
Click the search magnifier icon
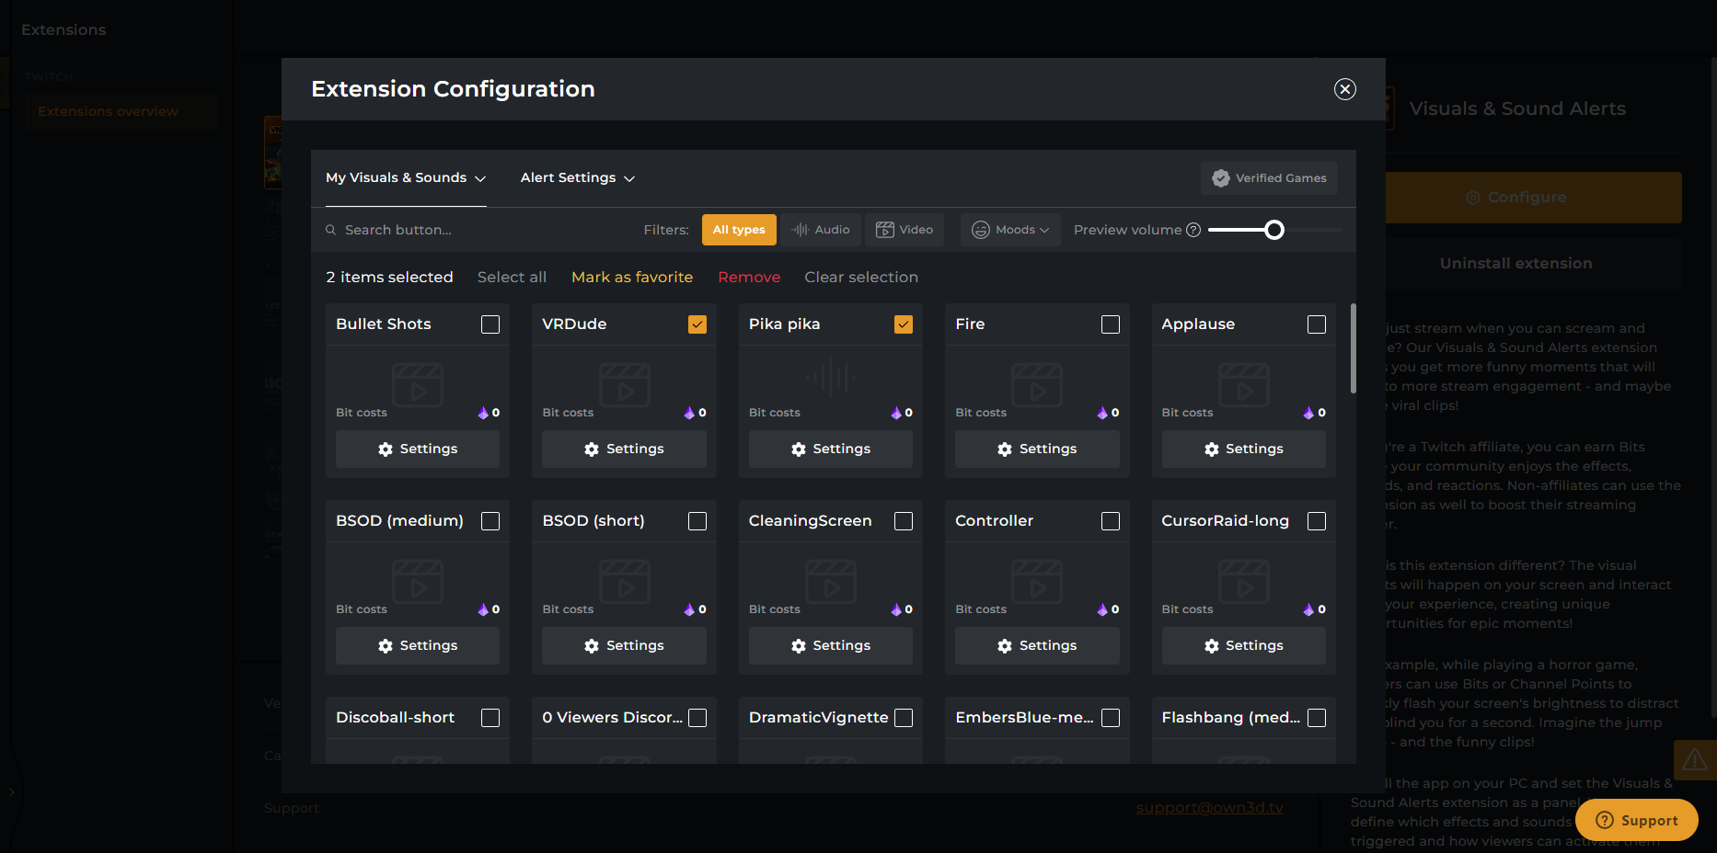[330, 230]
